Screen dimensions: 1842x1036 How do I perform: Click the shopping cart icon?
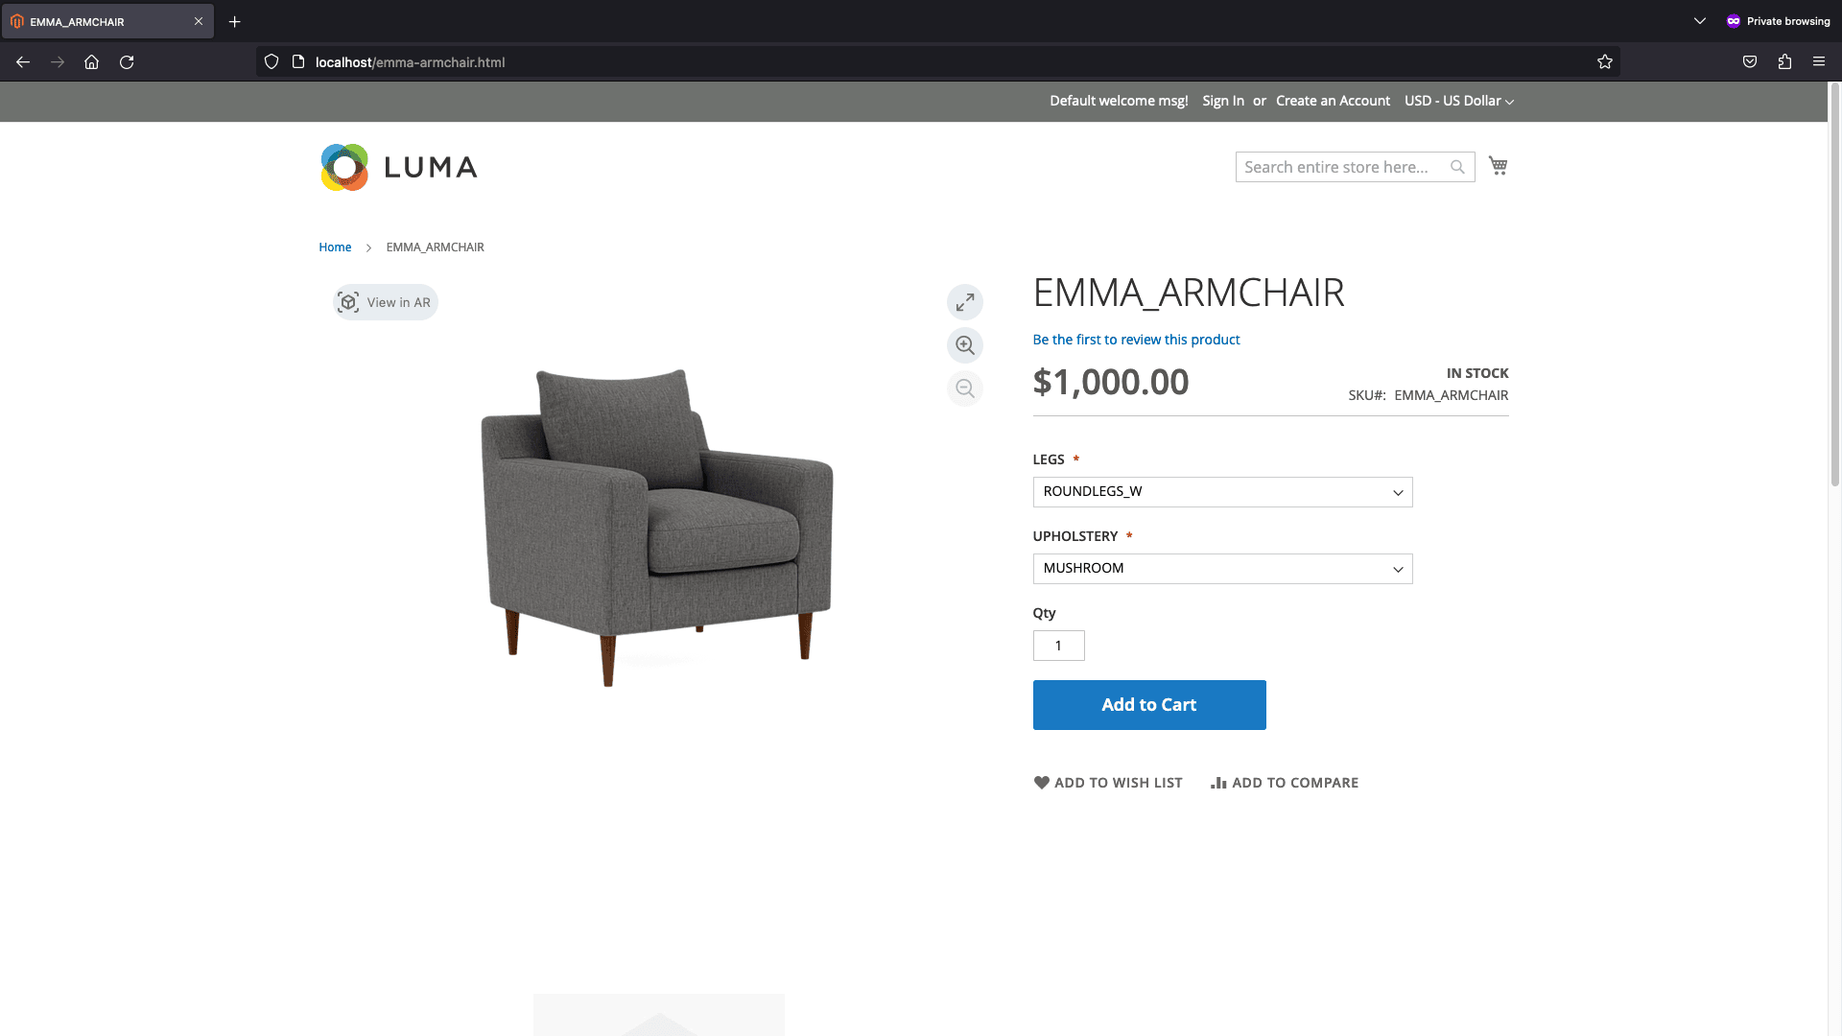click(1497, 164)
